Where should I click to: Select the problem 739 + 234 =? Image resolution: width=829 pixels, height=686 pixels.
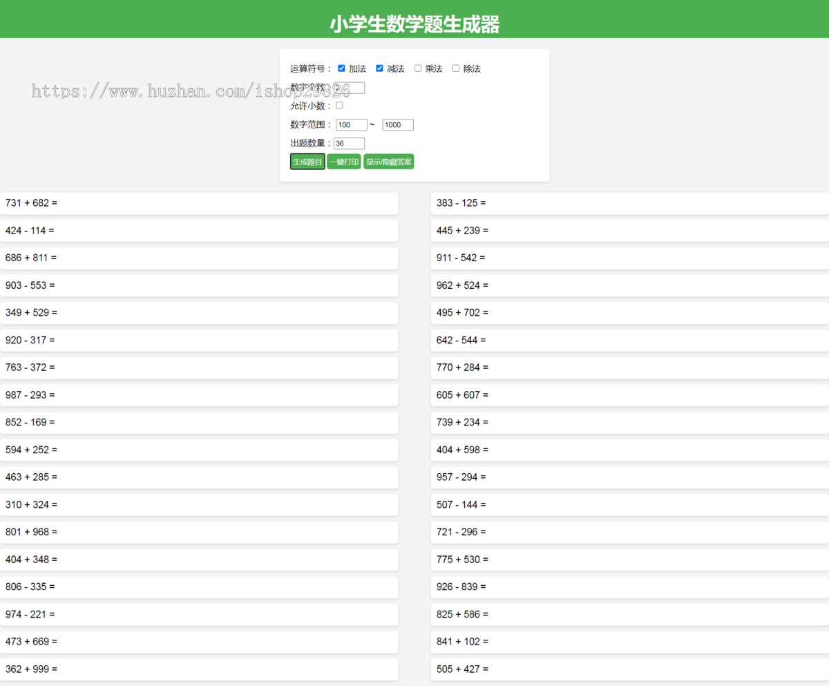tap(630, 422)
